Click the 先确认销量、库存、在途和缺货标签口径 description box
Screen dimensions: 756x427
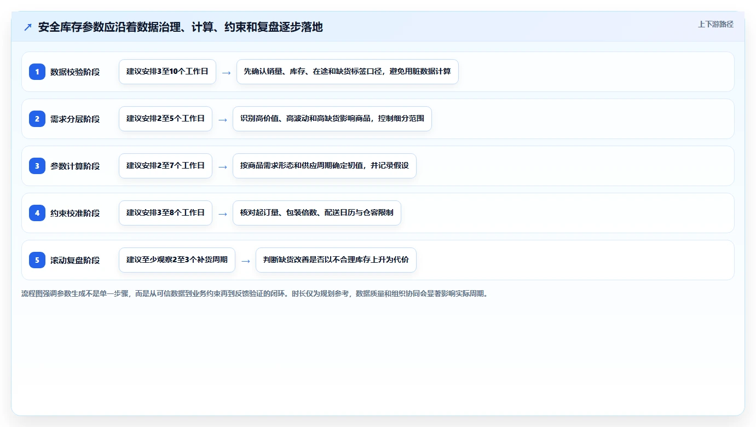click(347, 72)
